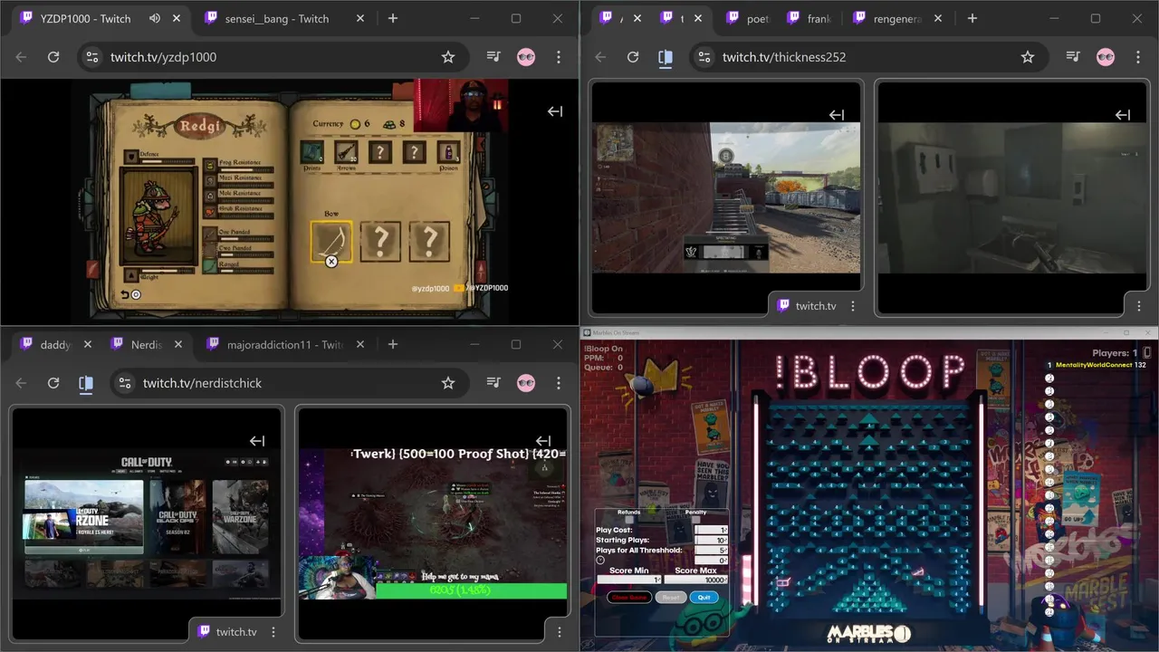The height and width of the screenshot is (652, 1159).
Task: Click the Prints inventory slot in the book
Action: point(312,152)
